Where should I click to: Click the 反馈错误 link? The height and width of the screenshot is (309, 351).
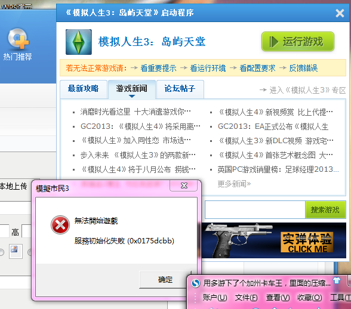pos(303,68)
